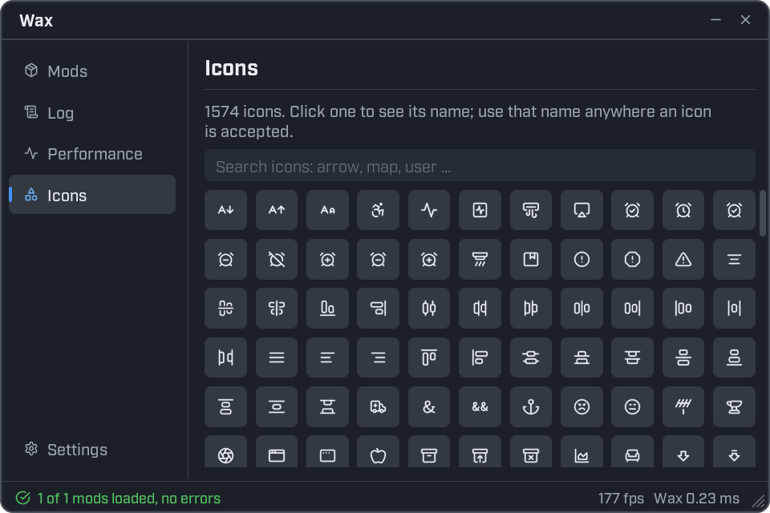The image size is (770, 513).
Task: Click the apple fruit icon
Action: tap(378, 451)
